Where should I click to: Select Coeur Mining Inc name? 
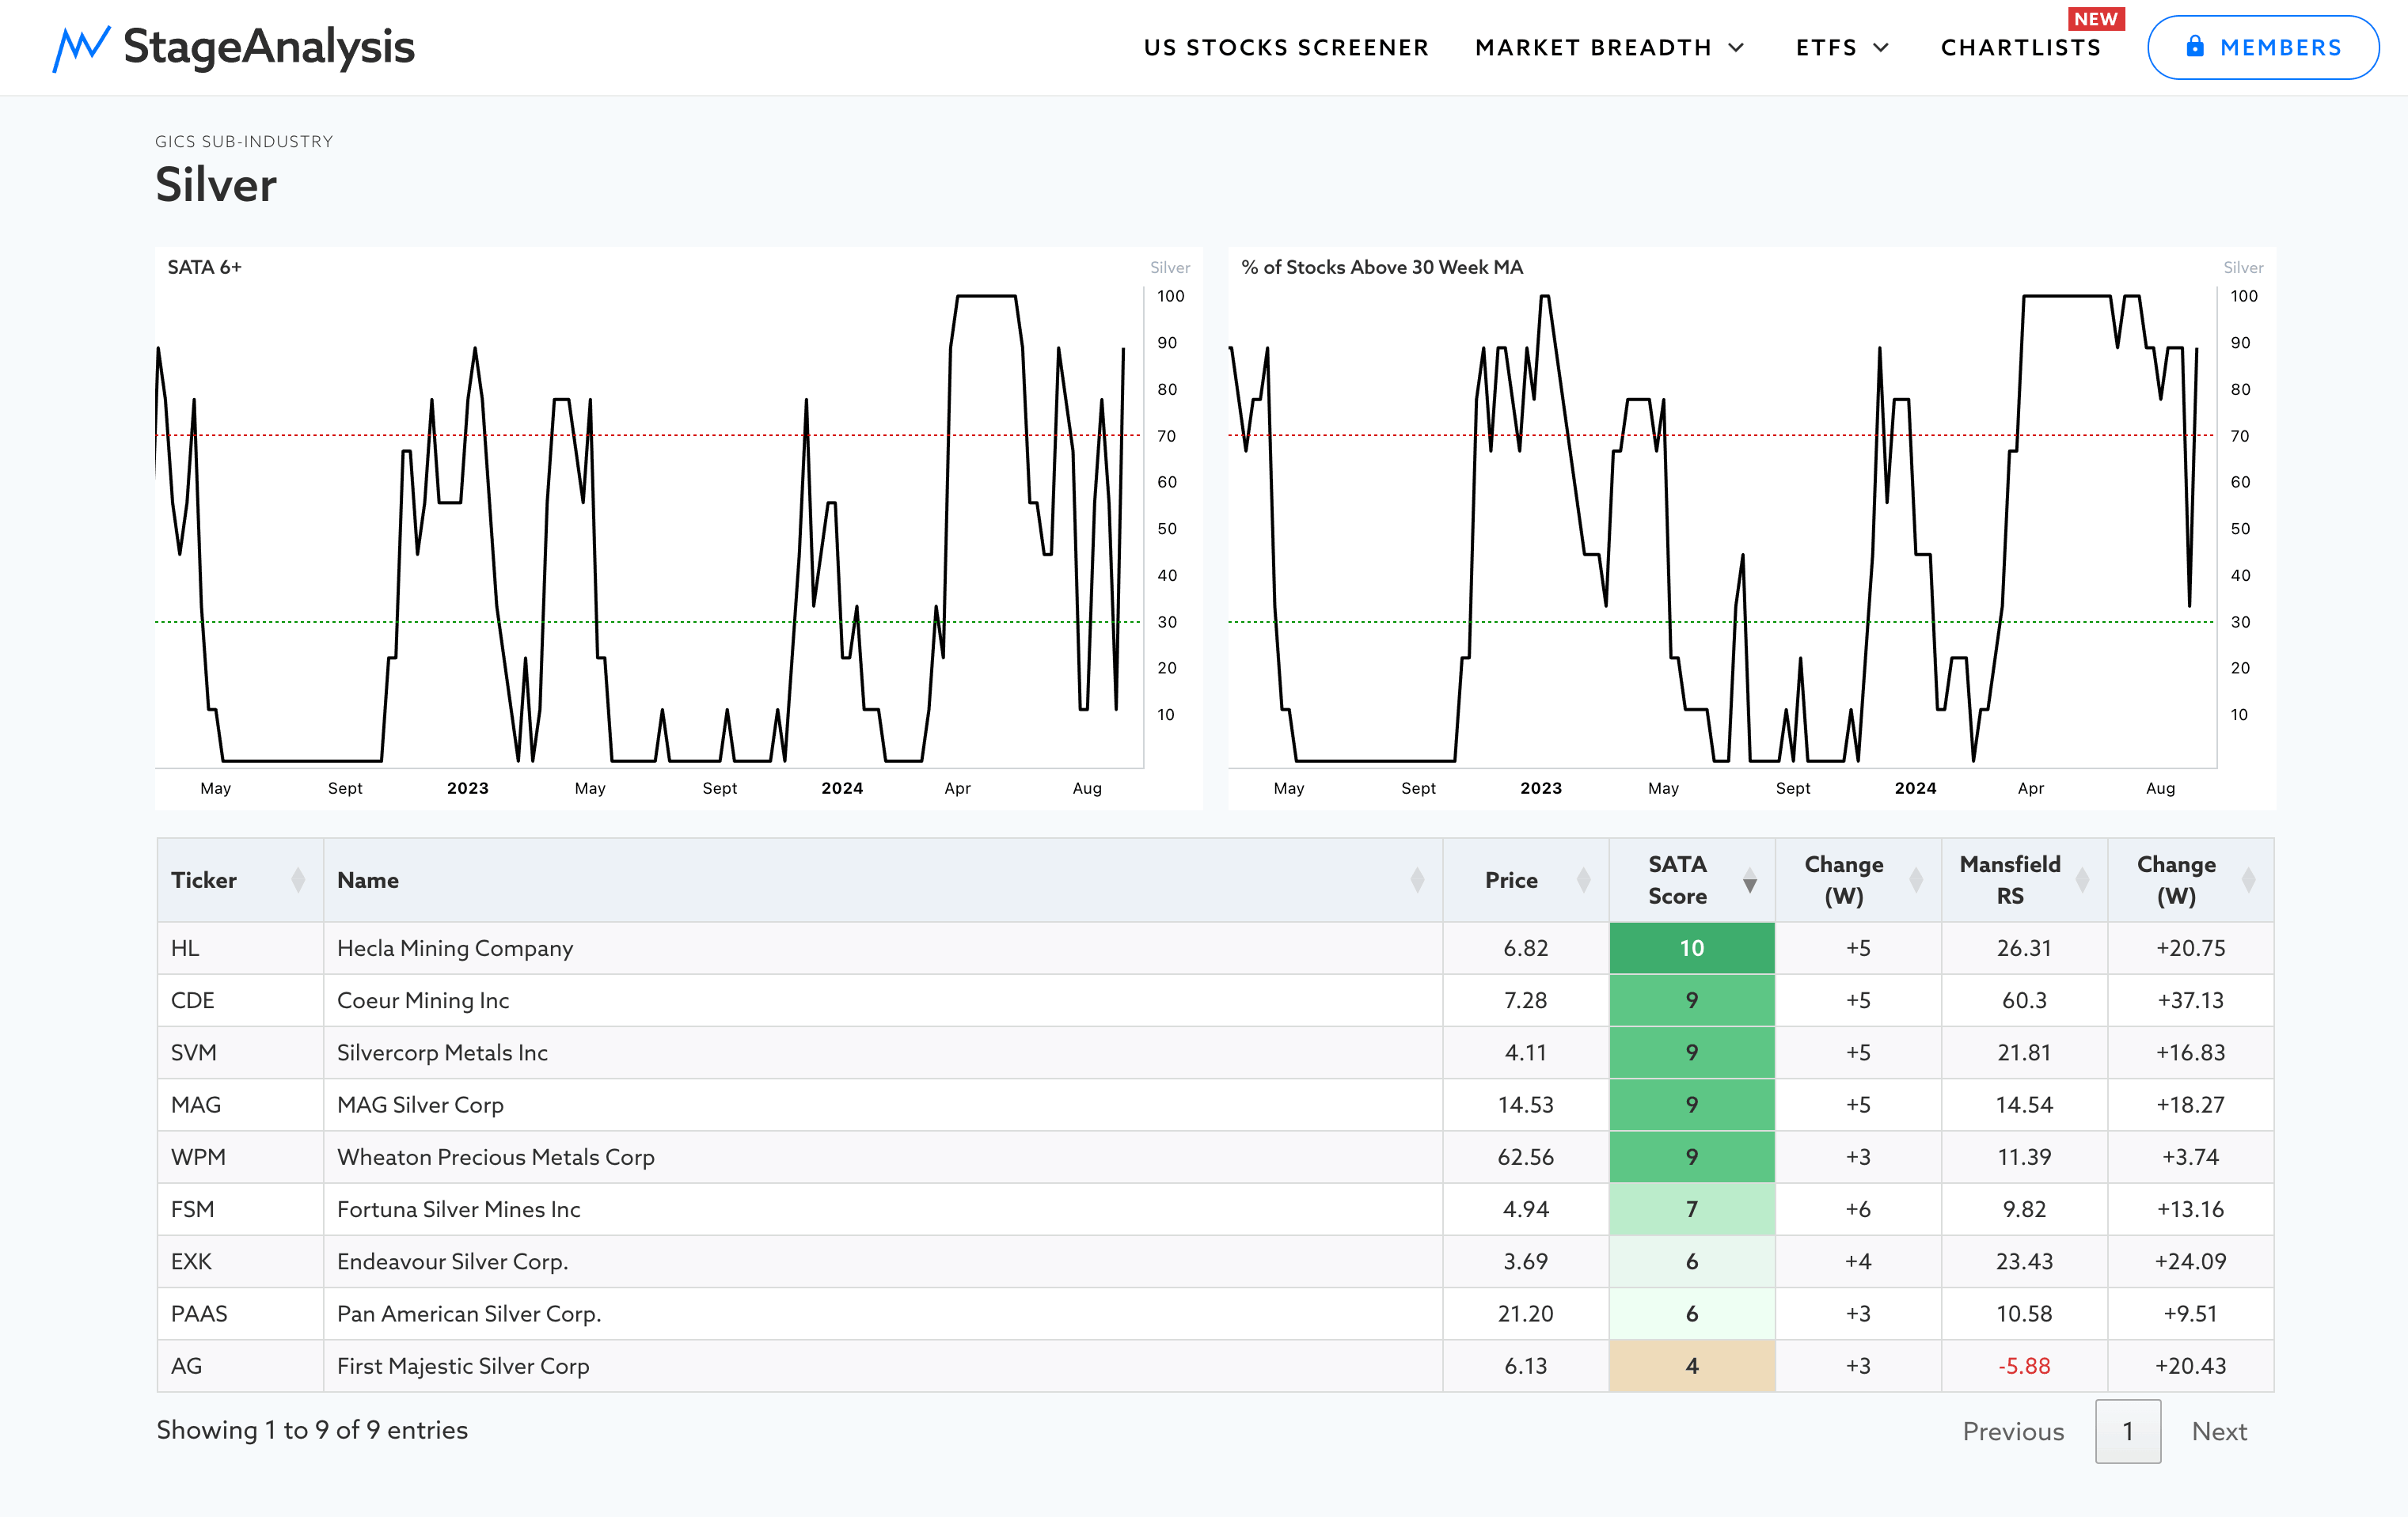(423, 1000)
